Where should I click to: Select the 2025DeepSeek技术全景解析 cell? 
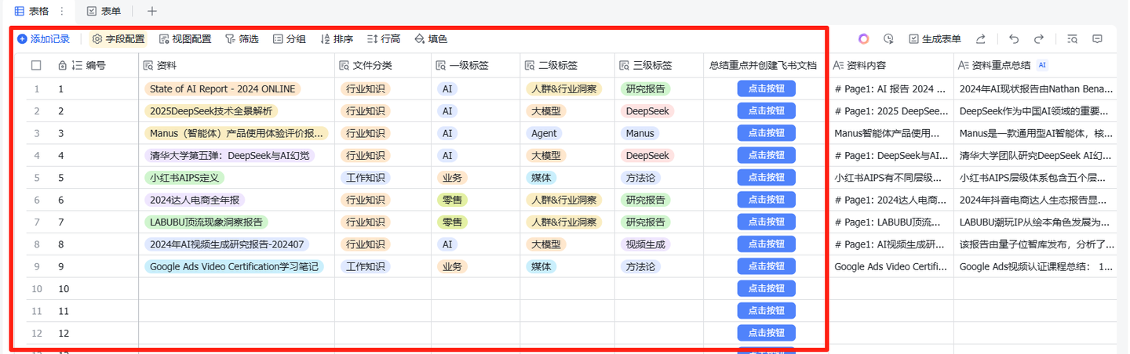click(212, 111)
